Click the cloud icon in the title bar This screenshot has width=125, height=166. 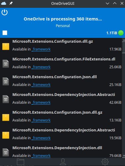coord(4,3)
